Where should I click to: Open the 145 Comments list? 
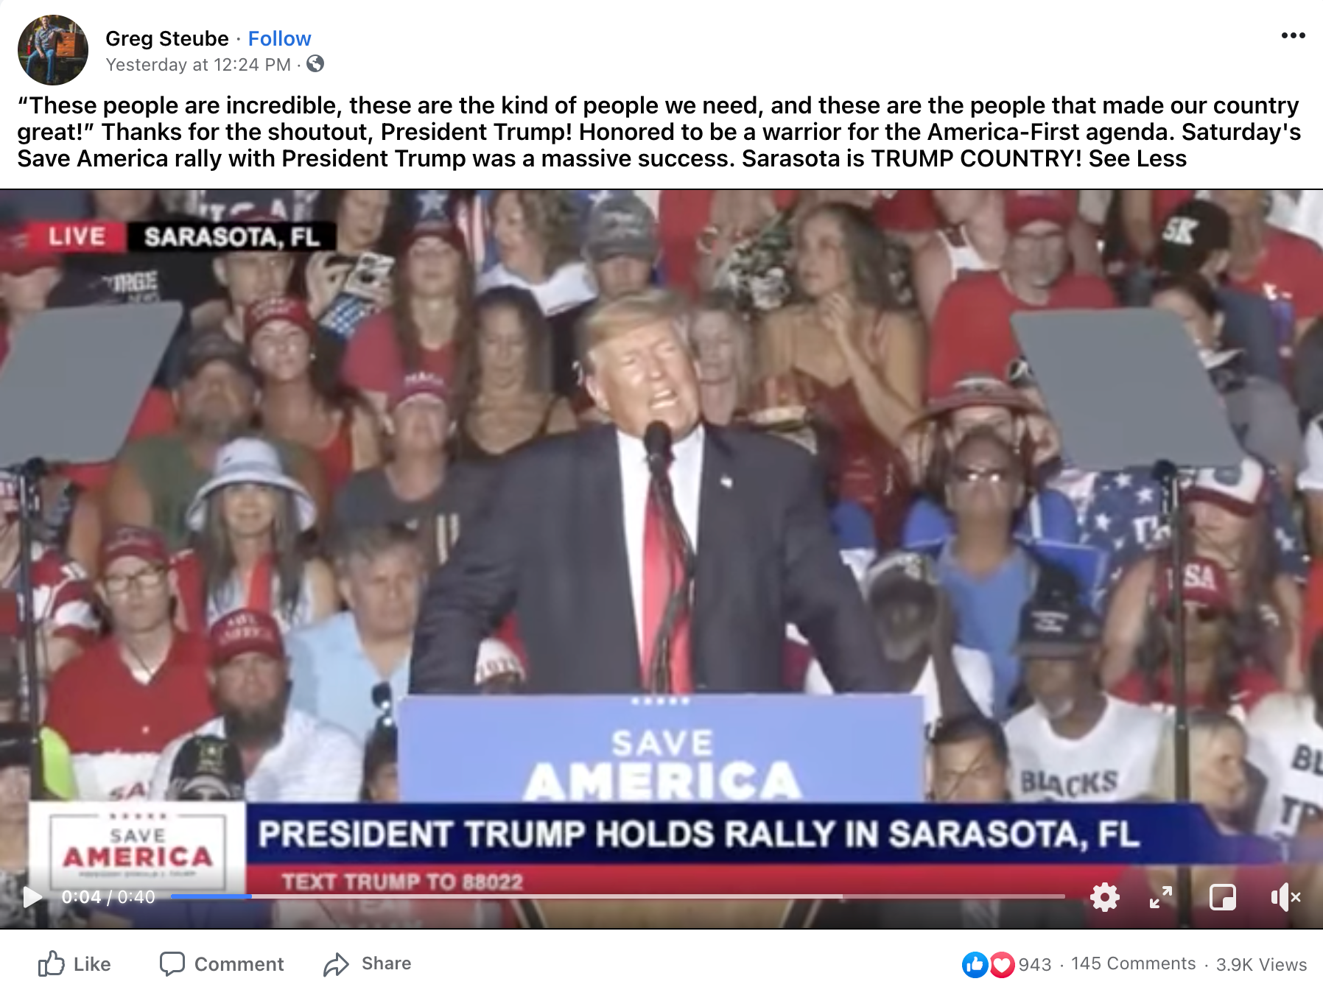pyautogui.click(x=1133, y=963)
